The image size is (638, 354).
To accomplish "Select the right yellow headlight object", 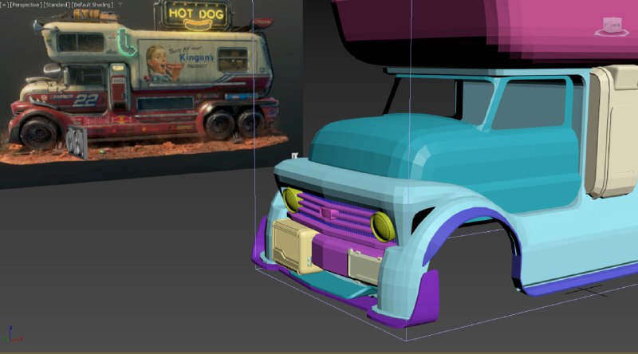I will pos(383,226).
